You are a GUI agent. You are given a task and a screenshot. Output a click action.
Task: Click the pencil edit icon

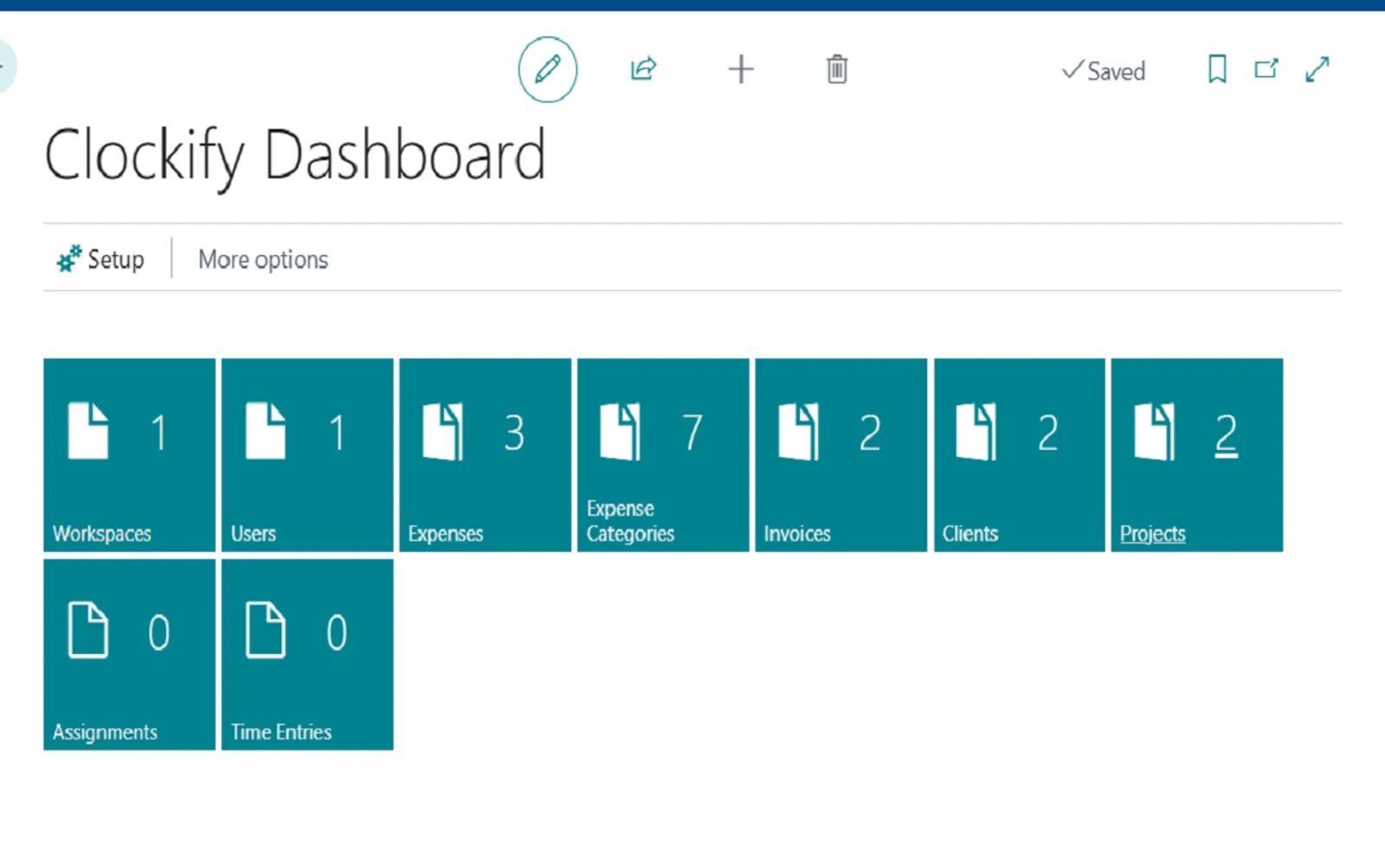548,69
